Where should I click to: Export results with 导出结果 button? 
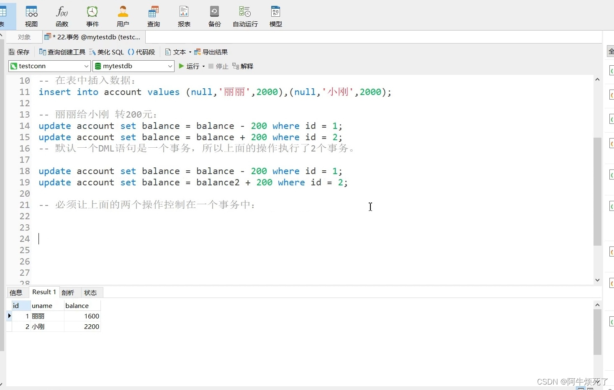(211, 52)
